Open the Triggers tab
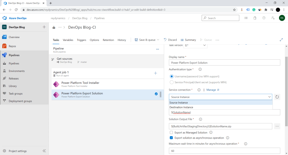288x155 pixels. tap(81, 40)
